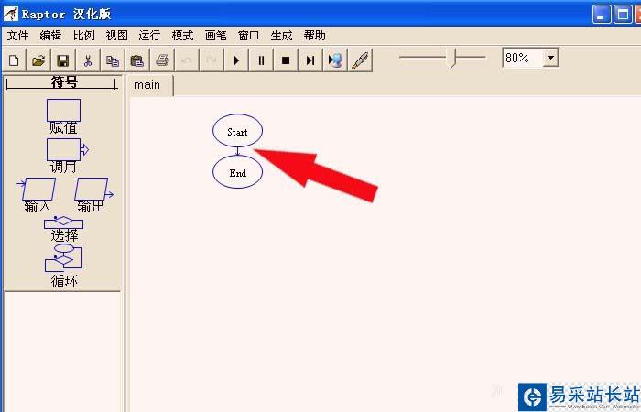Minimize the Raptor window
The image size is (641, 412).
[602, 15]
